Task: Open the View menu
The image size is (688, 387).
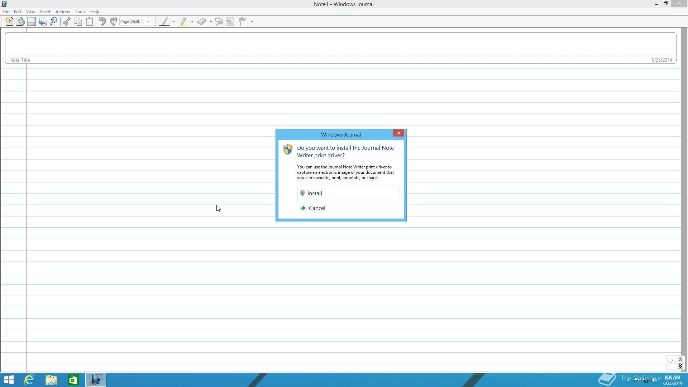Action: tap(30, 12)
